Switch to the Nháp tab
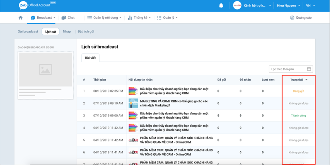The image size is (330, 165). click(x=67, y=32)
